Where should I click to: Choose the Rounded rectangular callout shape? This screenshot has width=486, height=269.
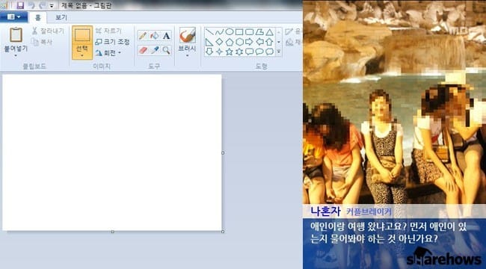[250, 52]
